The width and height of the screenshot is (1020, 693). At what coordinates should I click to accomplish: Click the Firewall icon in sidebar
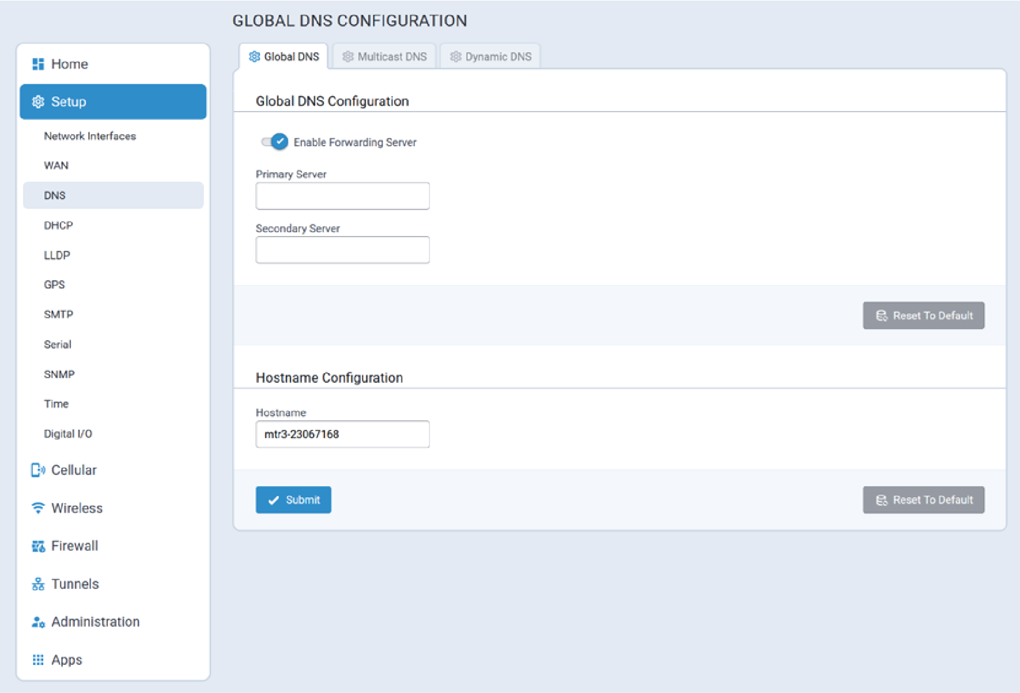tap(38, 546)
